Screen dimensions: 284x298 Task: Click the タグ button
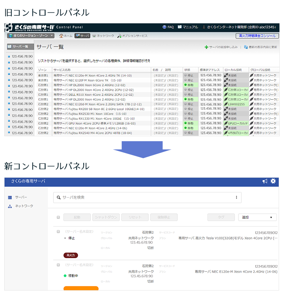(x=221, y=217)
